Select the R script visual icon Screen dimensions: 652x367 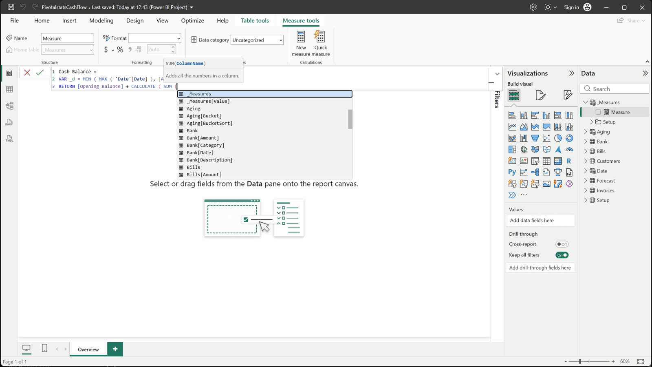[x=569, y=161]
